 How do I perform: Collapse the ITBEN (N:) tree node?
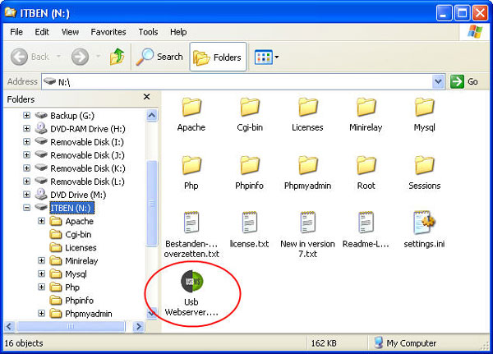point(27,208)
